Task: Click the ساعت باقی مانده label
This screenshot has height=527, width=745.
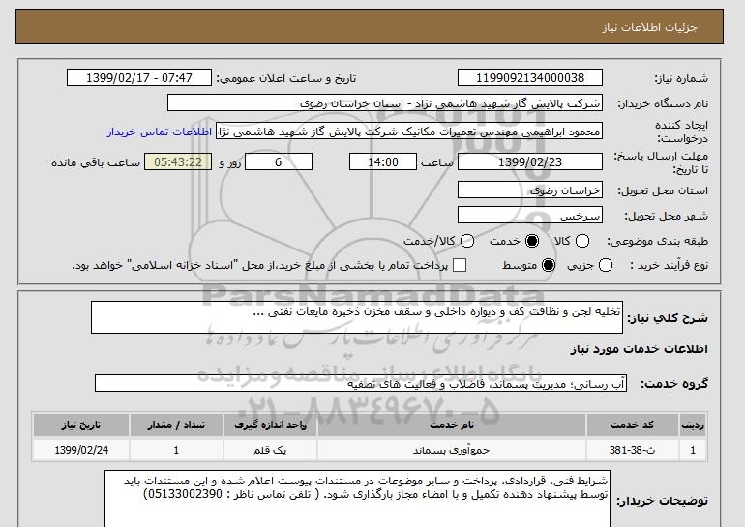Action: (96, 162)
